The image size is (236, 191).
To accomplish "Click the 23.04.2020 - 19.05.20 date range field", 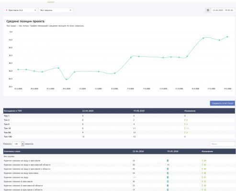I will click(223, 10).
